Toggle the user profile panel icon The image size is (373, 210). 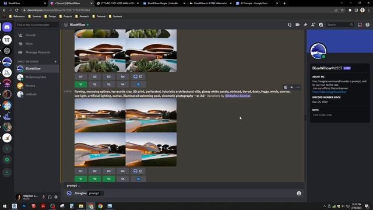tap(321, 24)
